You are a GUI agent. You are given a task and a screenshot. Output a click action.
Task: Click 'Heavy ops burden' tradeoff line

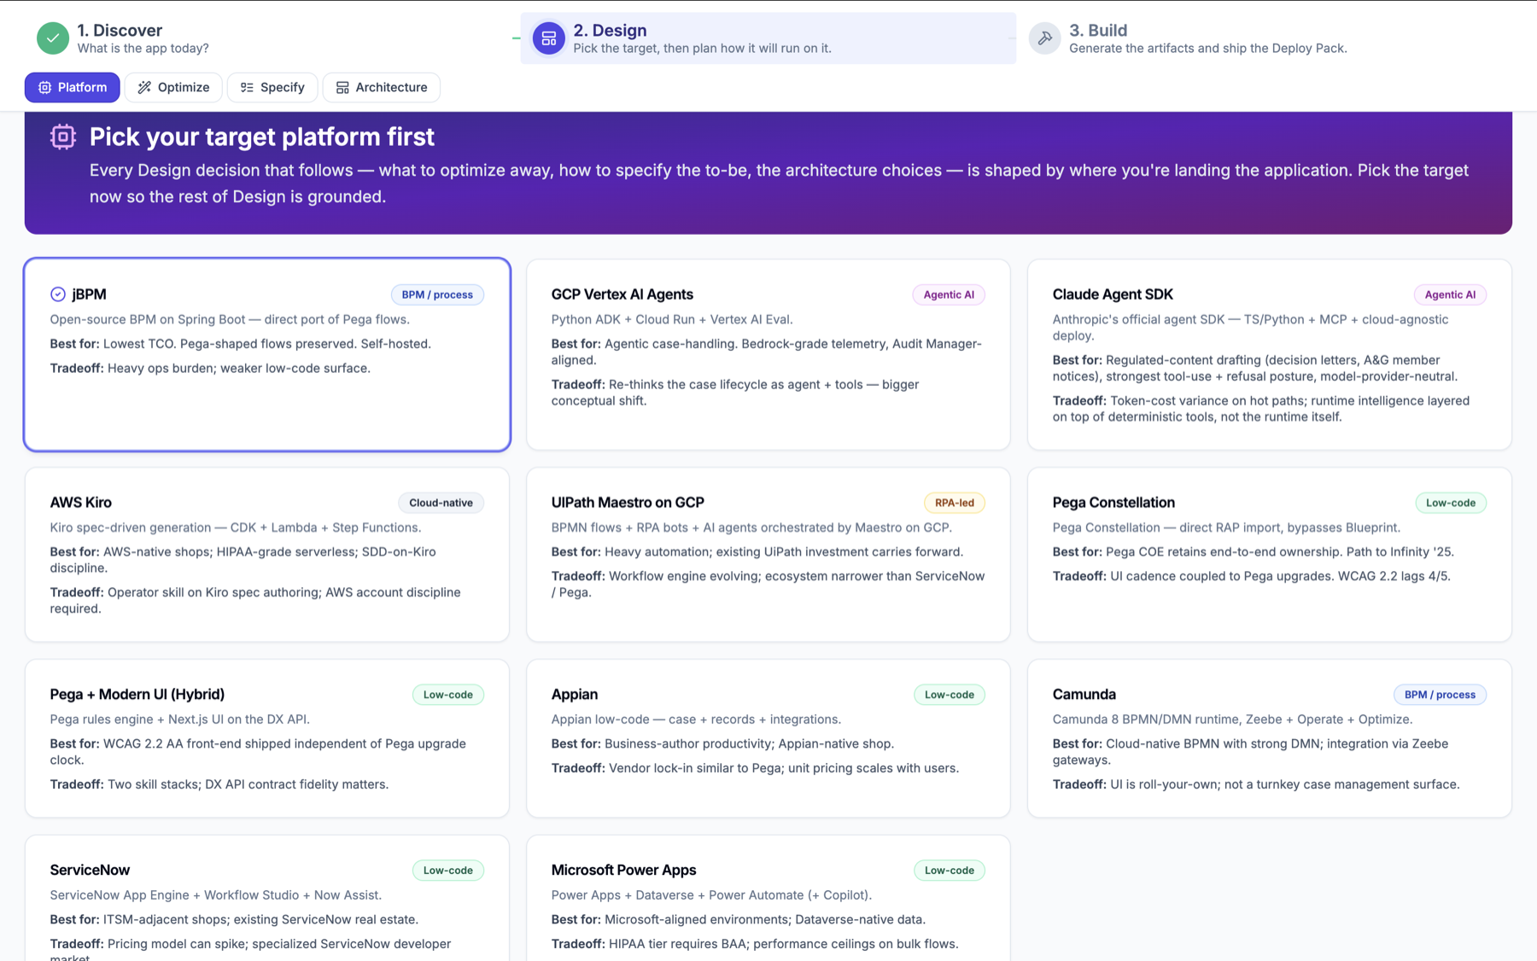[210, 369]
